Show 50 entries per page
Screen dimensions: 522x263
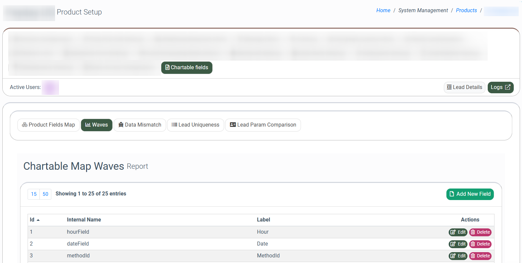[x=46, y=194]
